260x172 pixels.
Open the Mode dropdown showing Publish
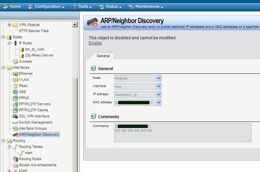158,78
